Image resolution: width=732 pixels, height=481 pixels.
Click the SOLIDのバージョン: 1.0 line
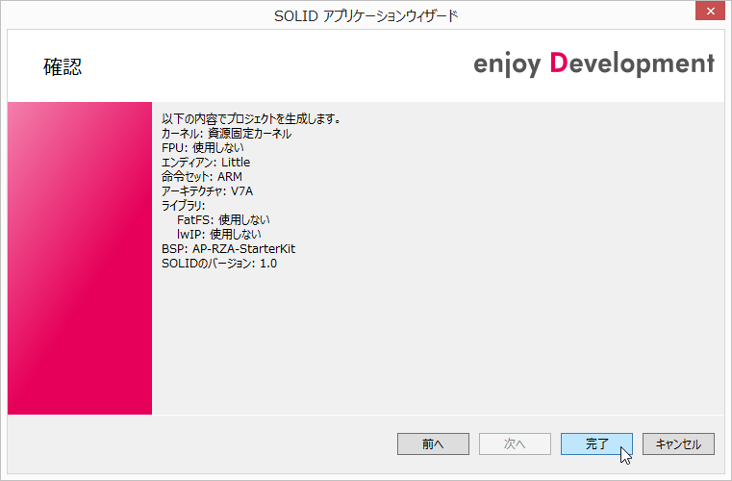[x=219, y=263]
